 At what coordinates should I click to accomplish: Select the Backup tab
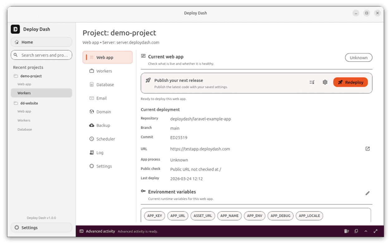click(108, 125)
